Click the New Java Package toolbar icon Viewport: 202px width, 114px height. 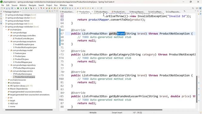[x=47, y=8]
